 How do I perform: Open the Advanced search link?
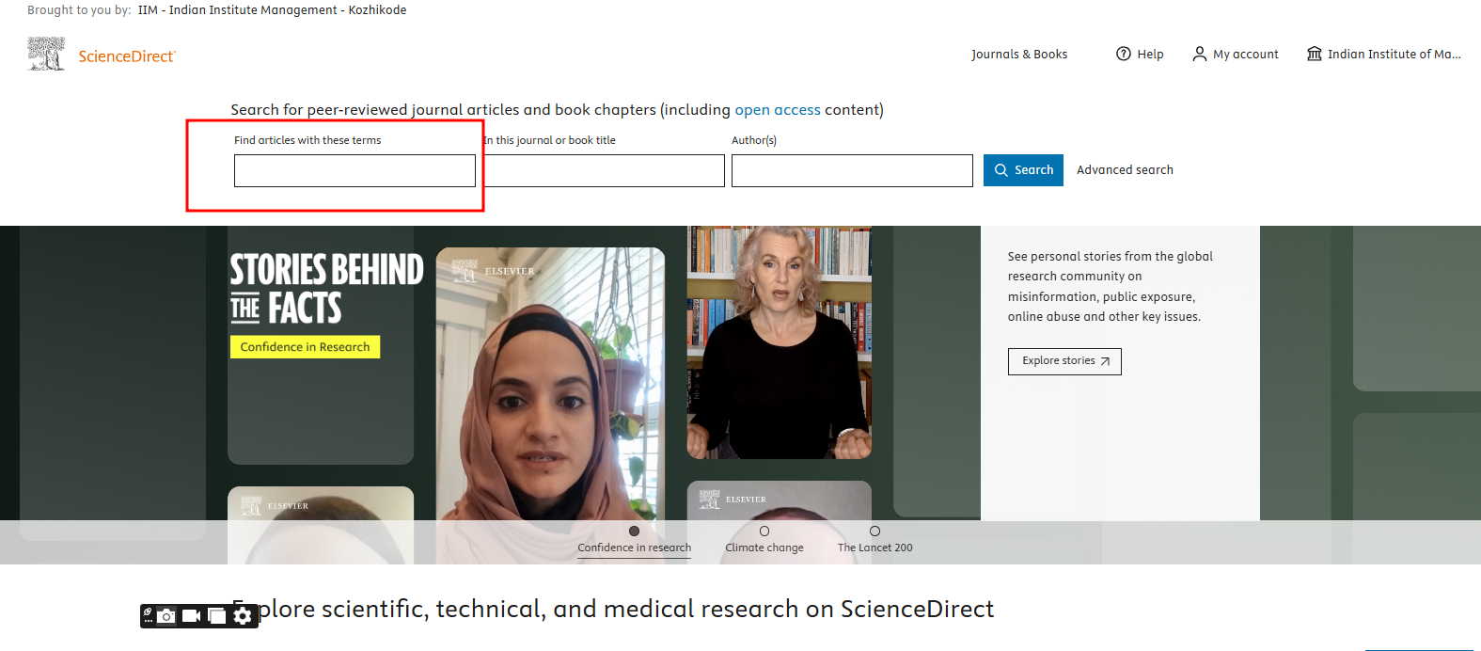click(x=1125, y=170)
